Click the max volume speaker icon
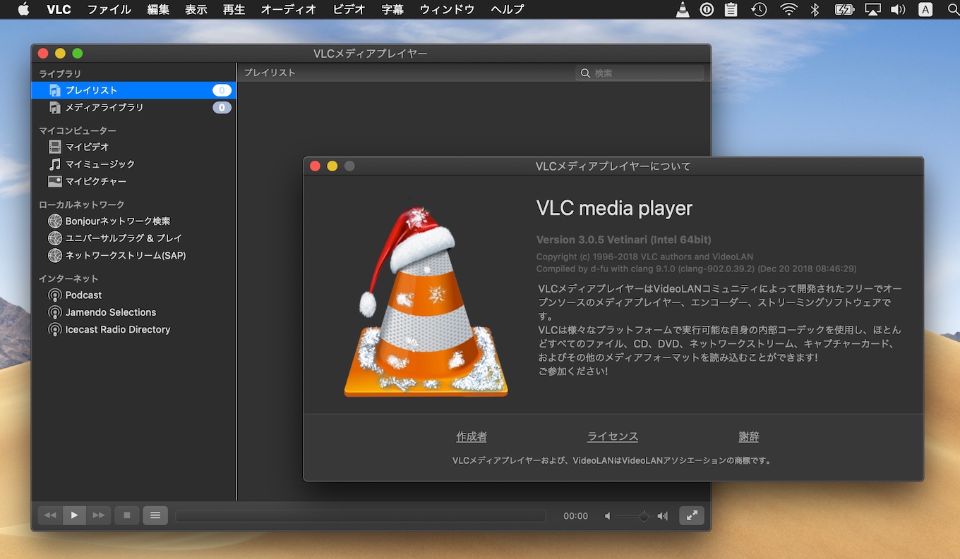The image size is (960, 559). (662, 516)
